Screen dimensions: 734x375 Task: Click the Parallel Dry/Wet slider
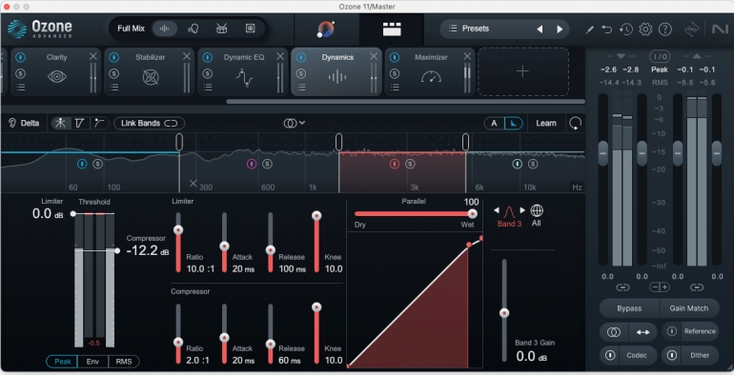416,214
